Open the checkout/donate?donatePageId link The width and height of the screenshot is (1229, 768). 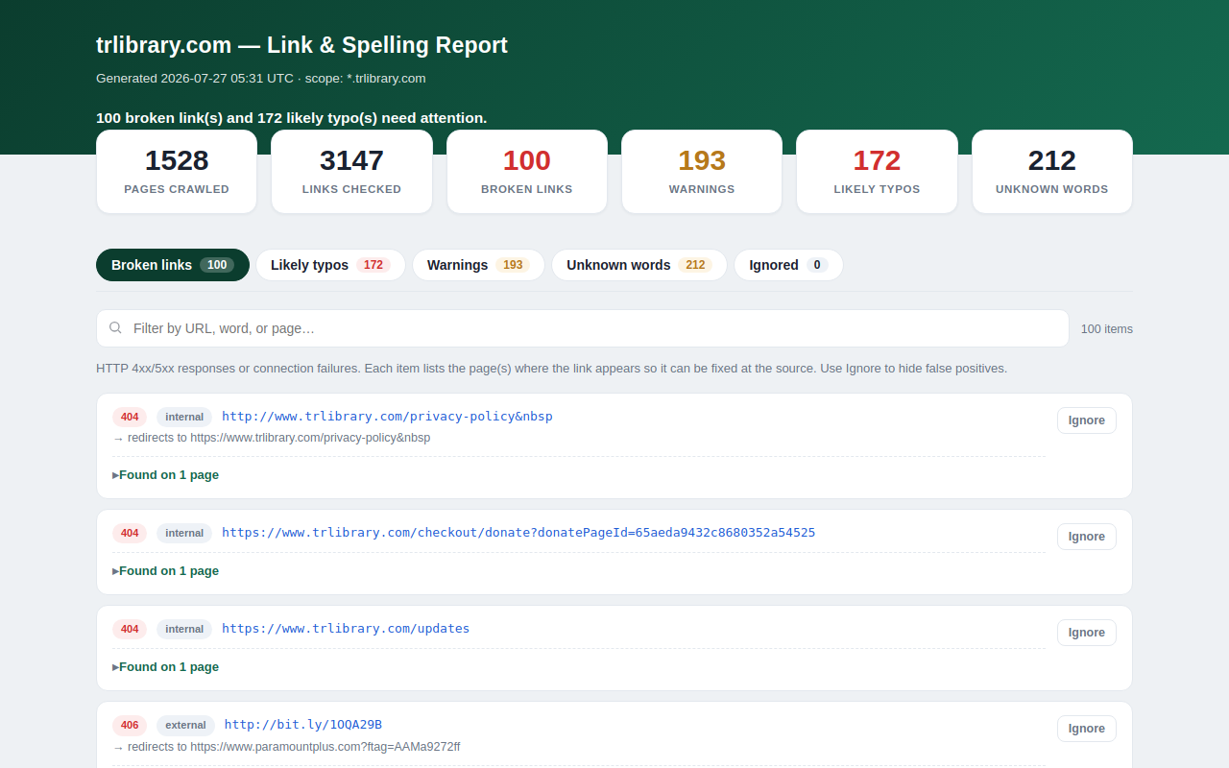coord(518,533)
